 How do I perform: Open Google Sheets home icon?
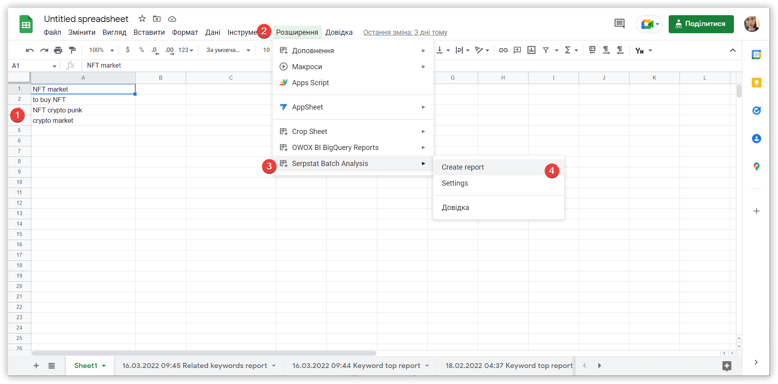26,24
